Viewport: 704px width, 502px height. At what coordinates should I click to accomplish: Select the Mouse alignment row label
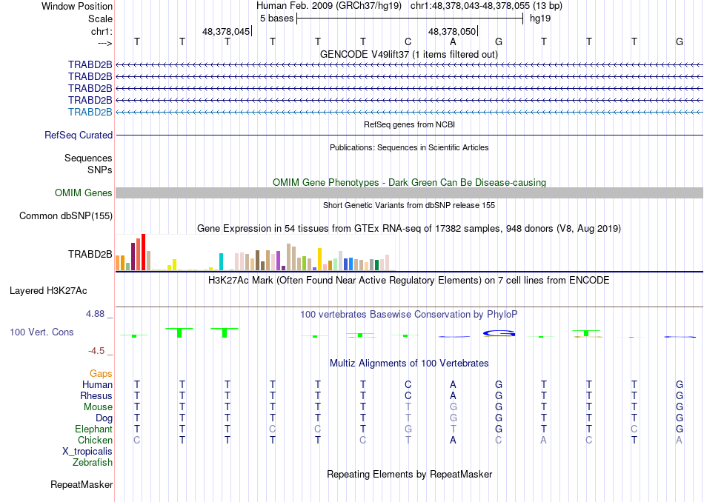pyautogui.click(x=98, y=407)
